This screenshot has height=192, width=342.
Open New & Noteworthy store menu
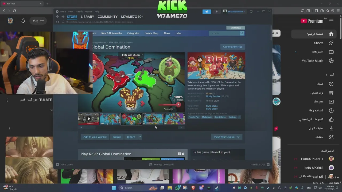pyautogui.click(x=111, y=33)
